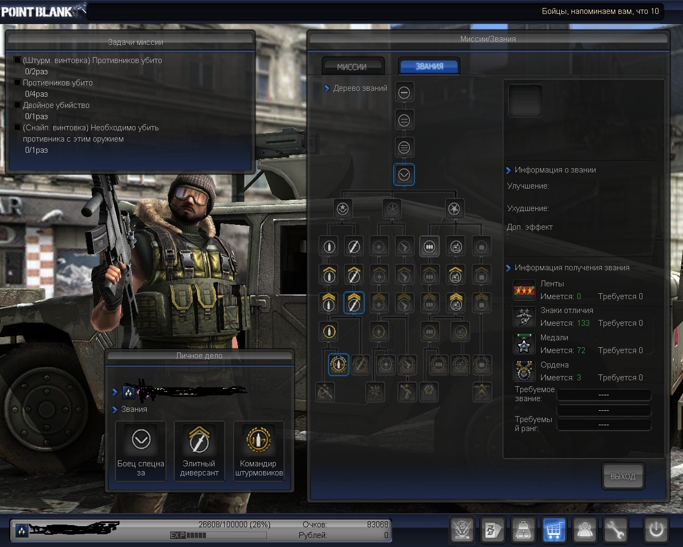The image size is (683, 547).
Task: Click the ВЫХОД button
Action: (623, 476)
